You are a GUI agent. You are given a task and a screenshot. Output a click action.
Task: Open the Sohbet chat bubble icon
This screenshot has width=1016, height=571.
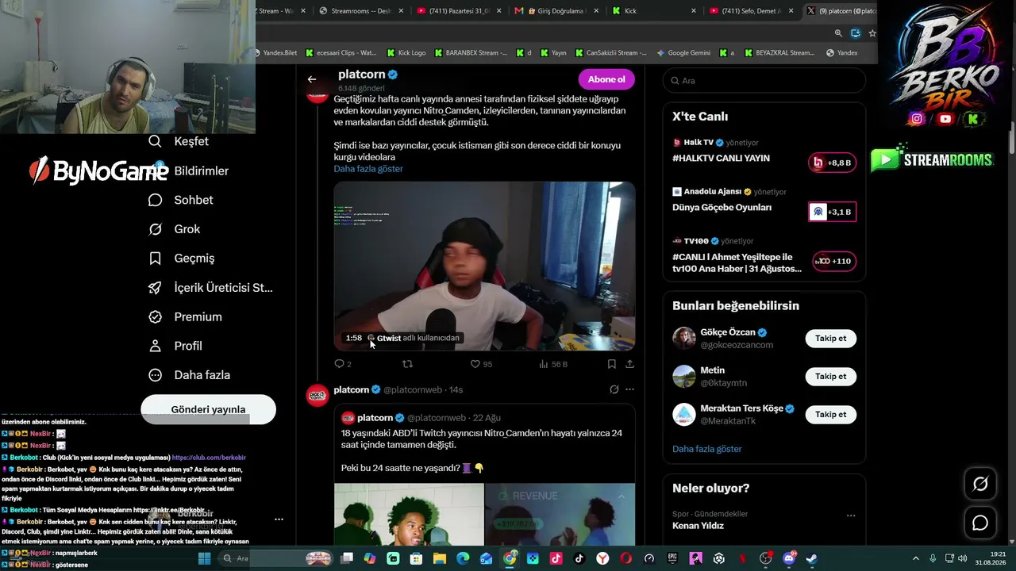click(156, 200)
